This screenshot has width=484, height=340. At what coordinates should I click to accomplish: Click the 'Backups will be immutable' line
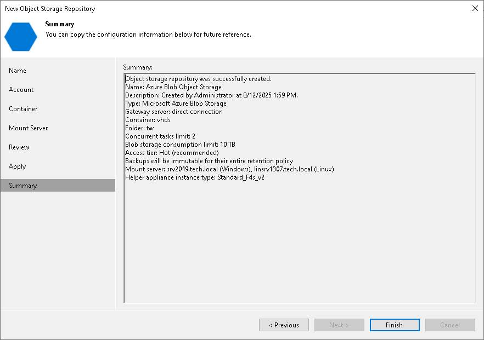pos(209,161)
